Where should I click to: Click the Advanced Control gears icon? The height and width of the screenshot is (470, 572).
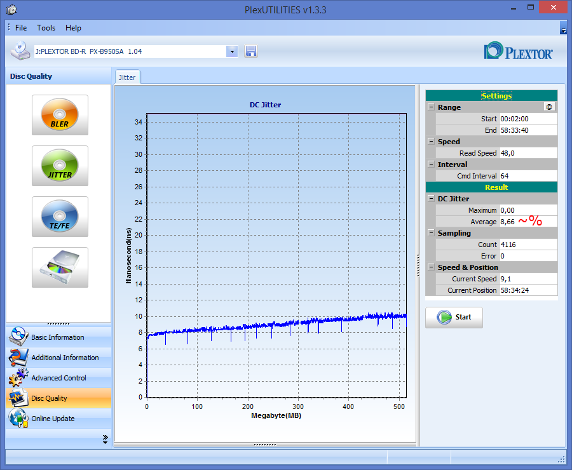click(18, 378)
